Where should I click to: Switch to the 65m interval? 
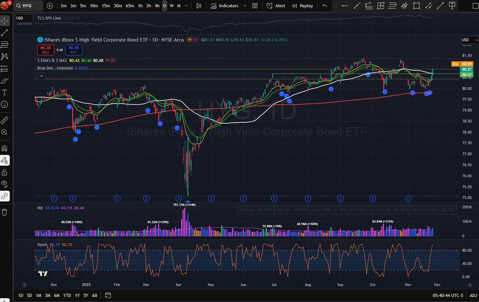130,6
